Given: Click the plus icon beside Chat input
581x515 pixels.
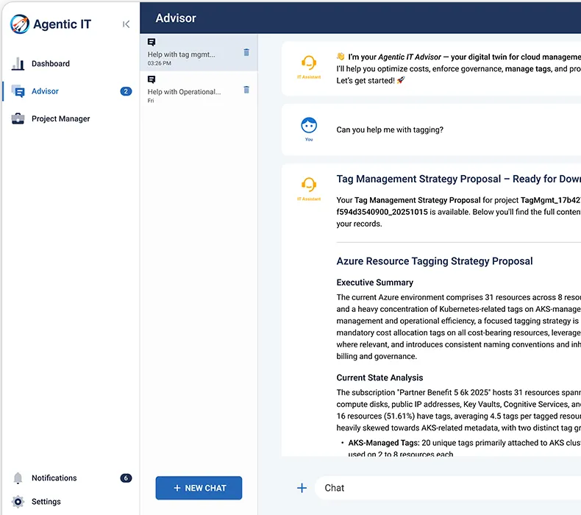Looking at the screenshot, I should click(302, 488).
